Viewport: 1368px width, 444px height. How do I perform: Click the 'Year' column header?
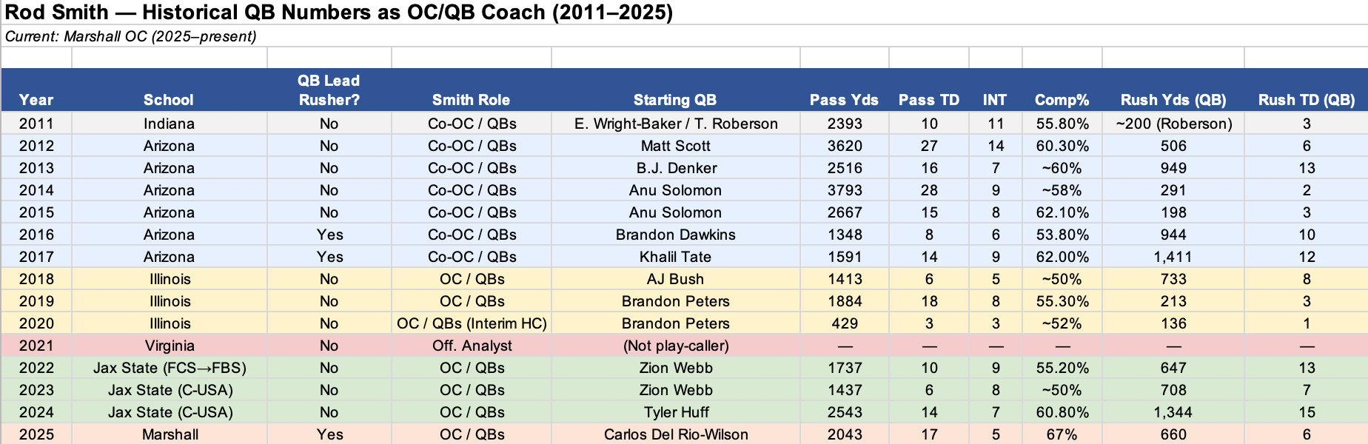36,100
